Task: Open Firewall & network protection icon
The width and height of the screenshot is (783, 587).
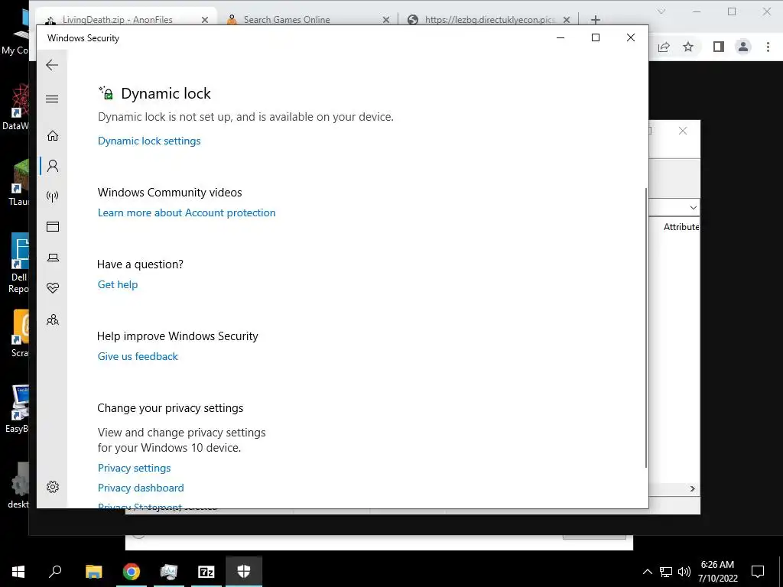Action: pyautogui.click(x=53, y=196)
